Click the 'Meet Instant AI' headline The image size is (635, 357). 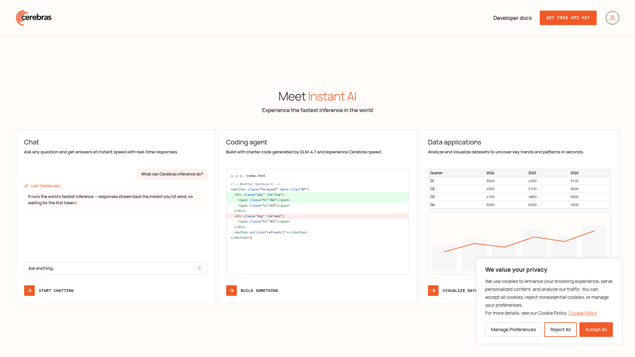317,96
